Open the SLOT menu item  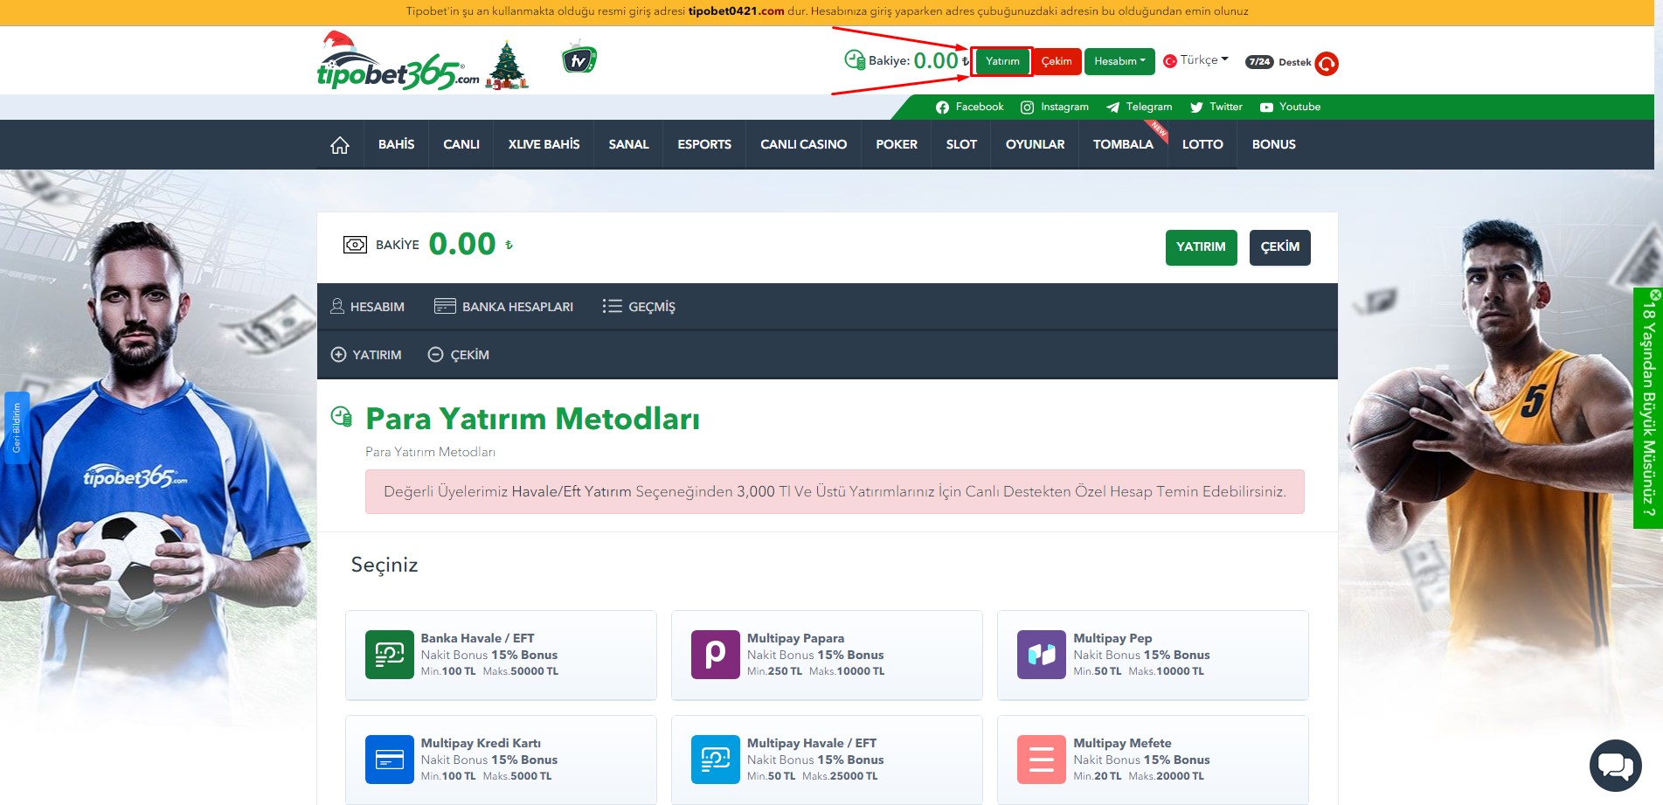(x=961, y=144)
